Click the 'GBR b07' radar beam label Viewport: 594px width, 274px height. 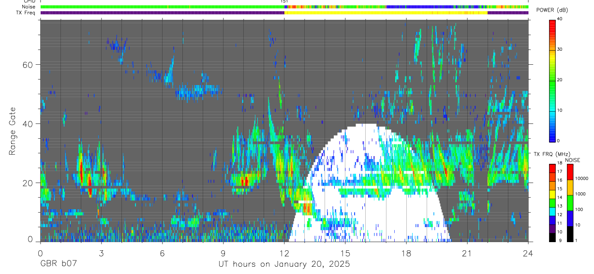click(58, 264)
